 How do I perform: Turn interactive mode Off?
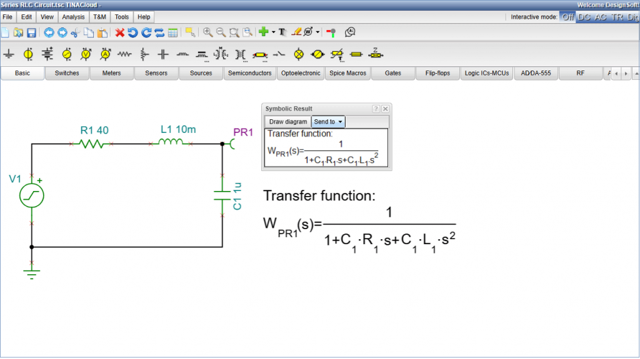pos(567,17)
